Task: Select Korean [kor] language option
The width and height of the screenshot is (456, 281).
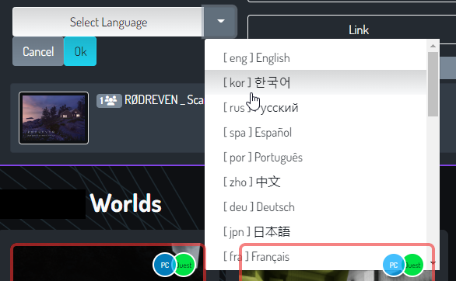Action: click(315, 82)
